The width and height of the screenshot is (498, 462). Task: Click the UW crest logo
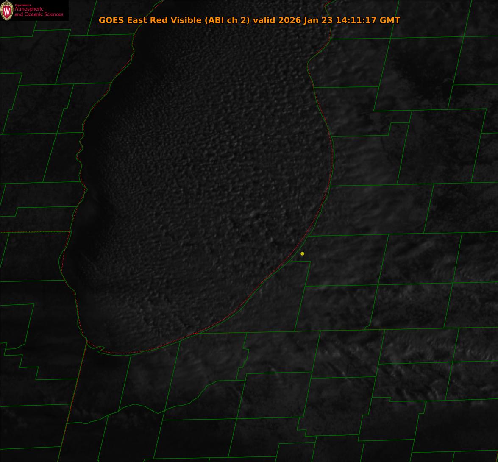click(7, 11)
